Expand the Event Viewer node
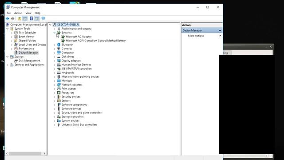This screenshot has width=284, height=160. click(x=12, y=36)
